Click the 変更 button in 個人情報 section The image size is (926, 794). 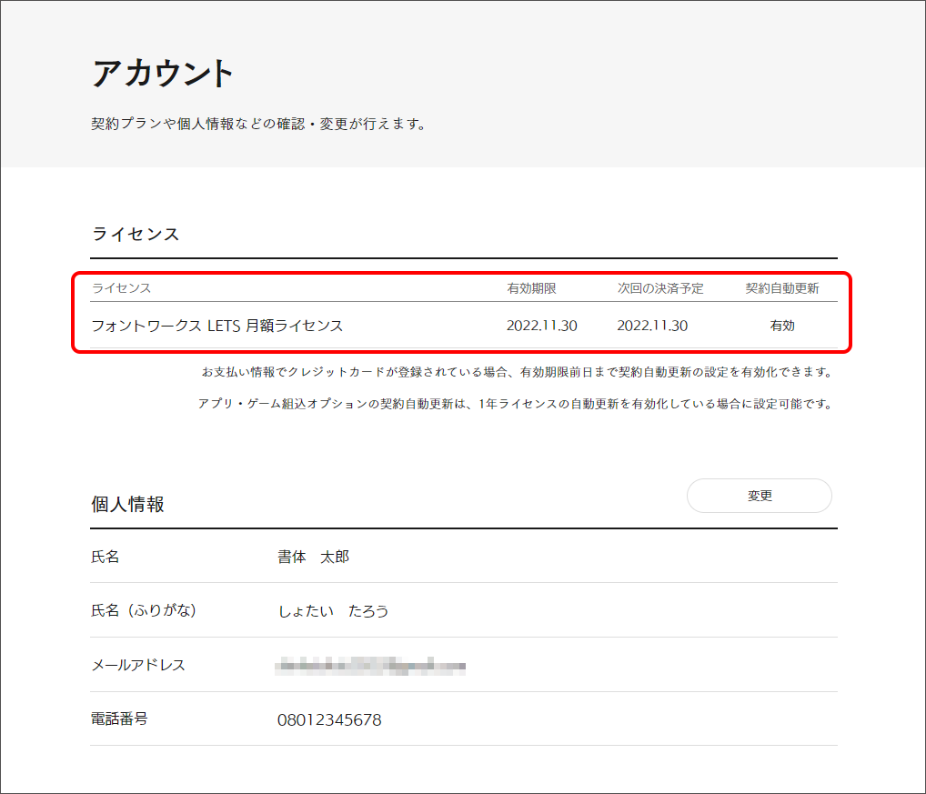pyautogui.click(x=759, y=496)
